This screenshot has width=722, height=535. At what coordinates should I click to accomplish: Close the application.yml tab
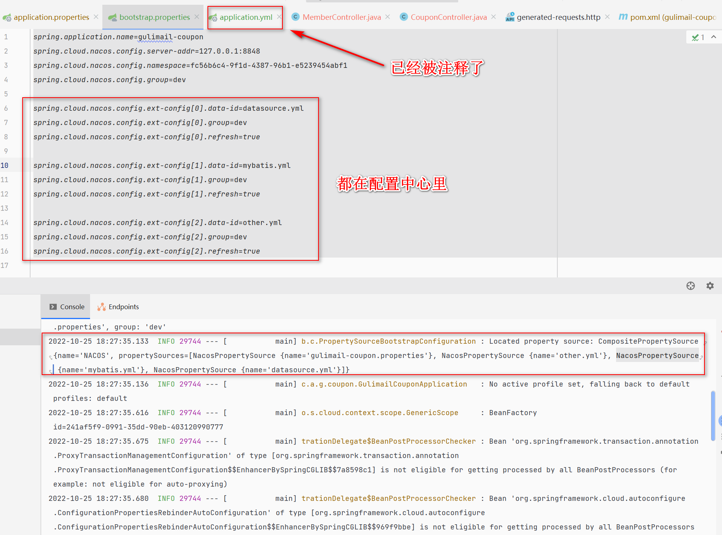coord(279,17)
